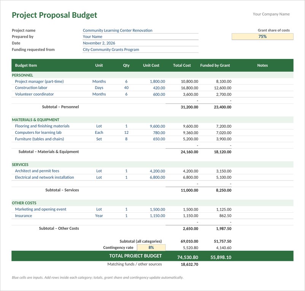Select 'Construction labor' item cell
The image size is (305, 291).
31,88
